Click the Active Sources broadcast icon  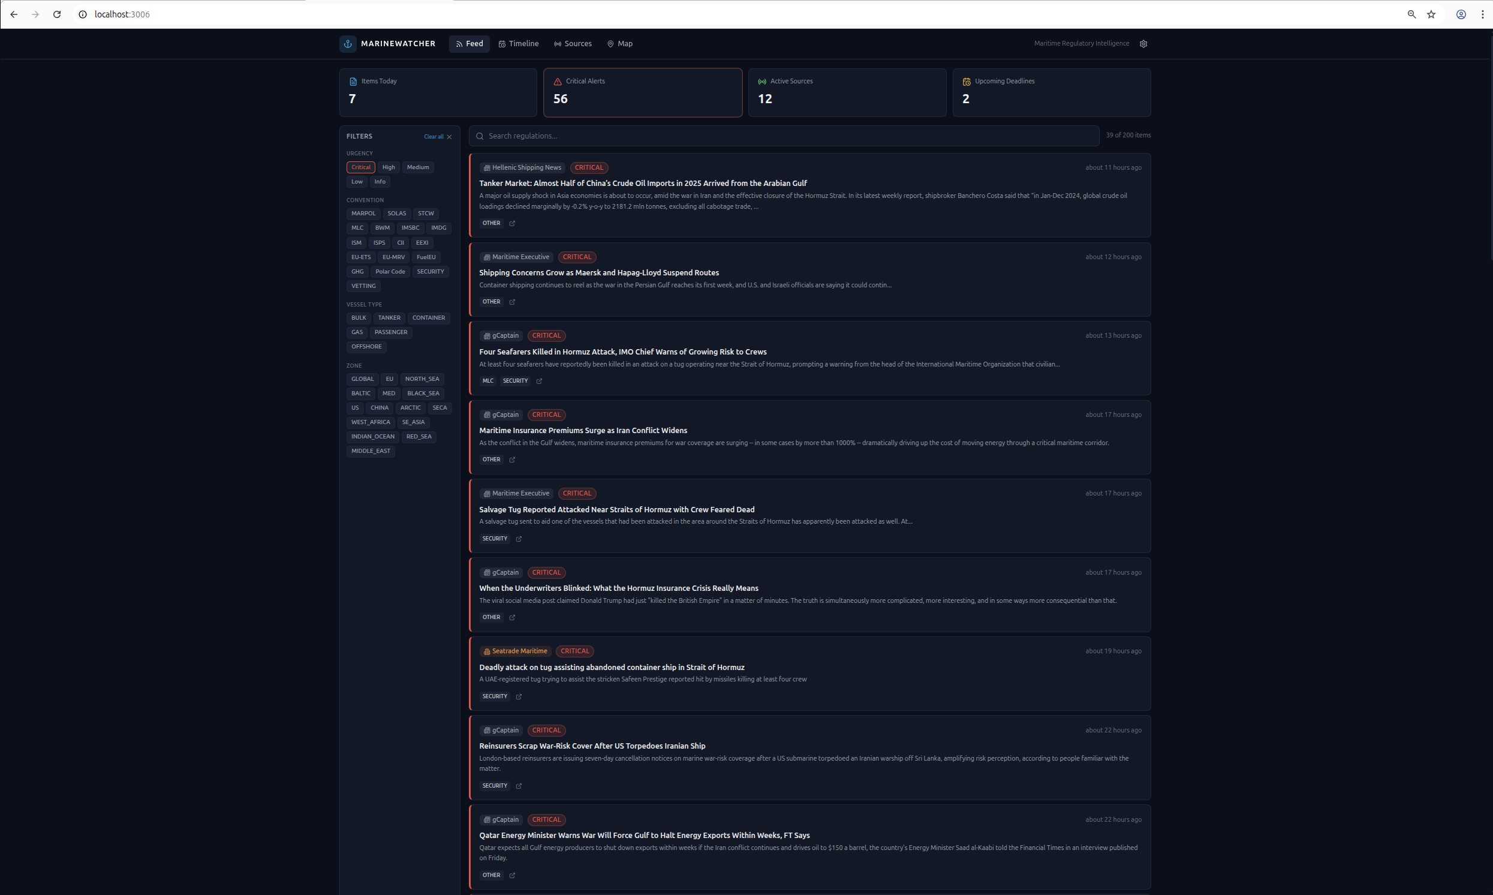(761, 80)
